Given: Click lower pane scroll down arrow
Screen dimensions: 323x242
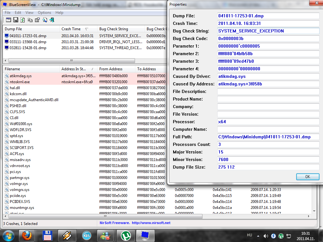Looking at the screenshot, I should point(314,211).
